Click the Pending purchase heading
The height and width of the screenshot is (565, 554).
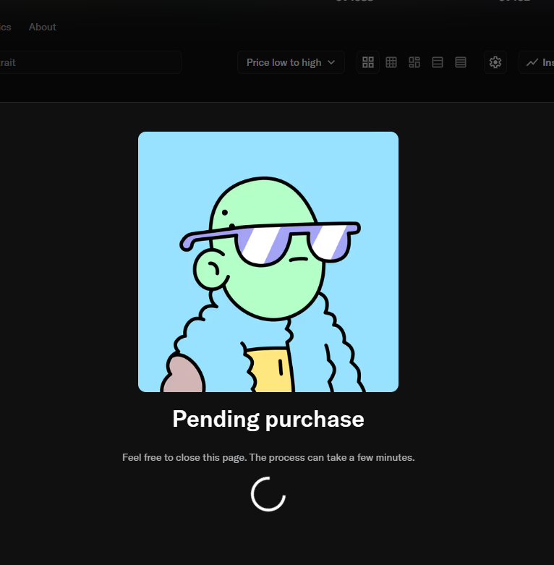(268, 419)
